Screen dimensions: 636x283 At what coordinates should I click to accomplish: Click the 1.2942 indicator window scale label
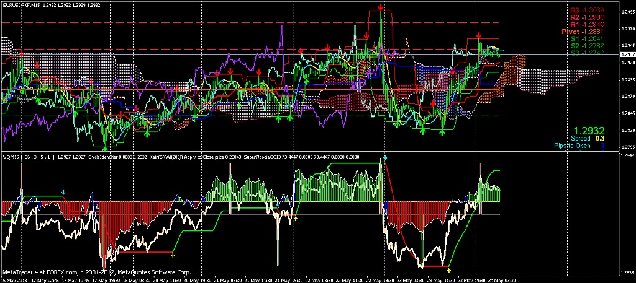[x=628, y=155]
